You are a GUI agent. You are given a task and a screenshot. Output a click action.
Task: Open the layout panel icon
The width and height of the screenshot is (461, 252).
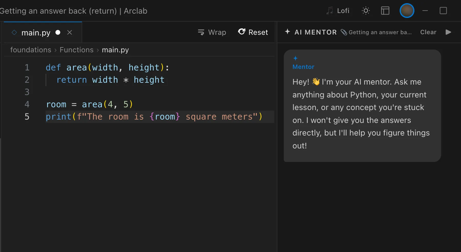coord(385,11)
